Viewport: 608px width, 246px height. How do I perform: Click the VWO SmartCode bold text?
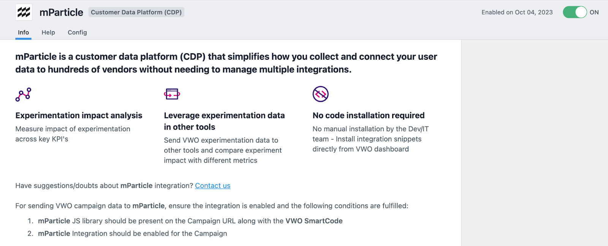(314, 221)
